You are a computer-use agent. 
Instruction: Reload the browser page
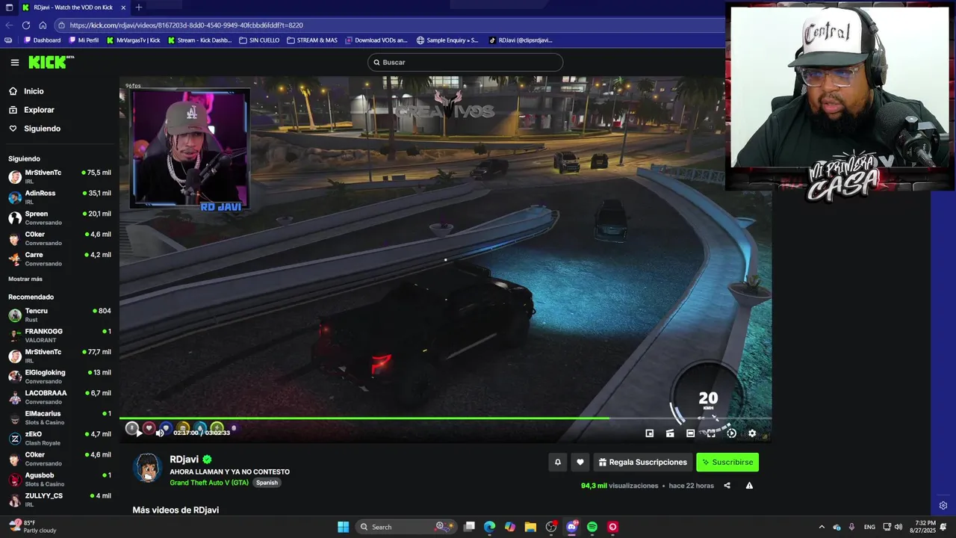[26, 25]
